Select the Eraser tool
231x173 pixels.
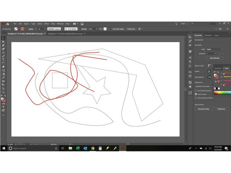(3, 67)
